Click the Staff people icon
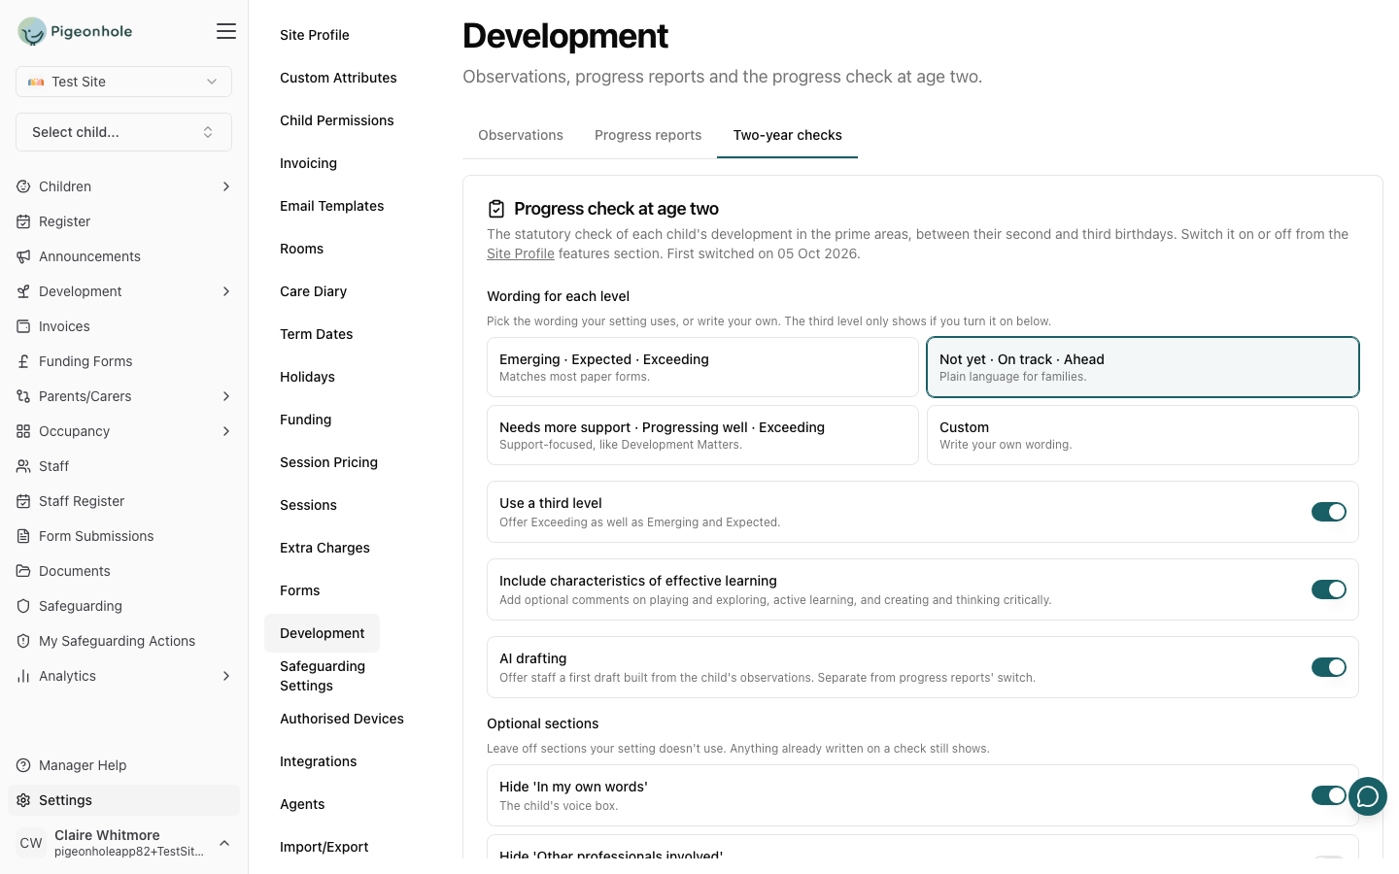The width and height of the screenshot is (1399, 874). tap(23, 466)
